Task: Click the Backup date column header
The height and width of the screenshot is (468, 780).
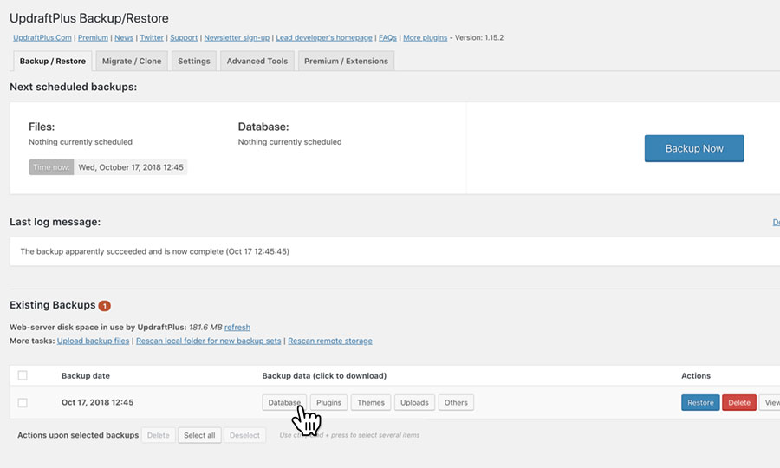Action: point(86,375)
